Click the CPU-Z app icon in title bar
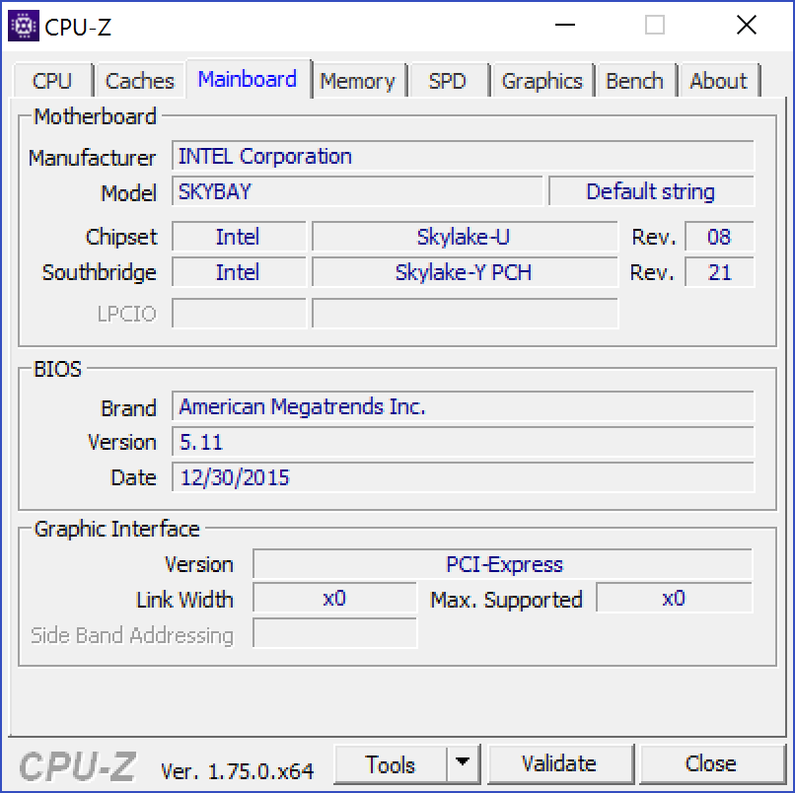Screen dimensions: 795x793 tap(24, 26)
